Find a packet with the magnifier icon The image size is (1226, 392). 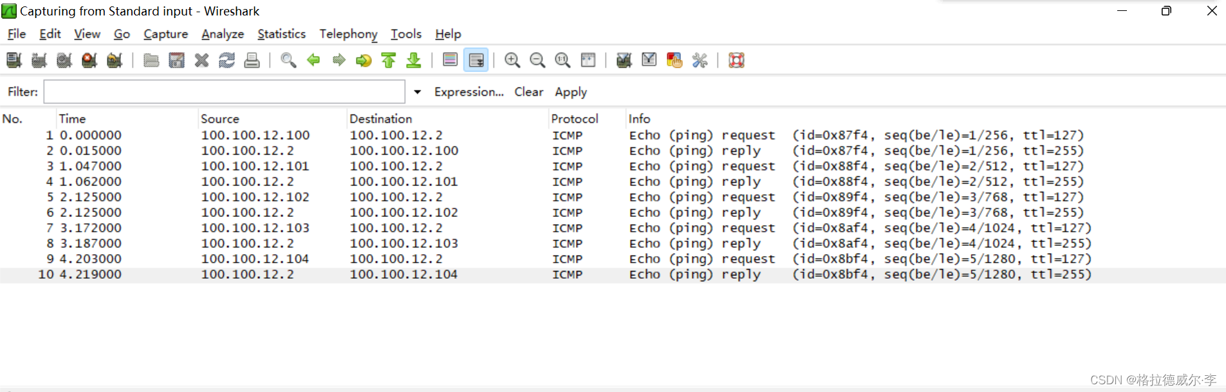pos(288,61)
